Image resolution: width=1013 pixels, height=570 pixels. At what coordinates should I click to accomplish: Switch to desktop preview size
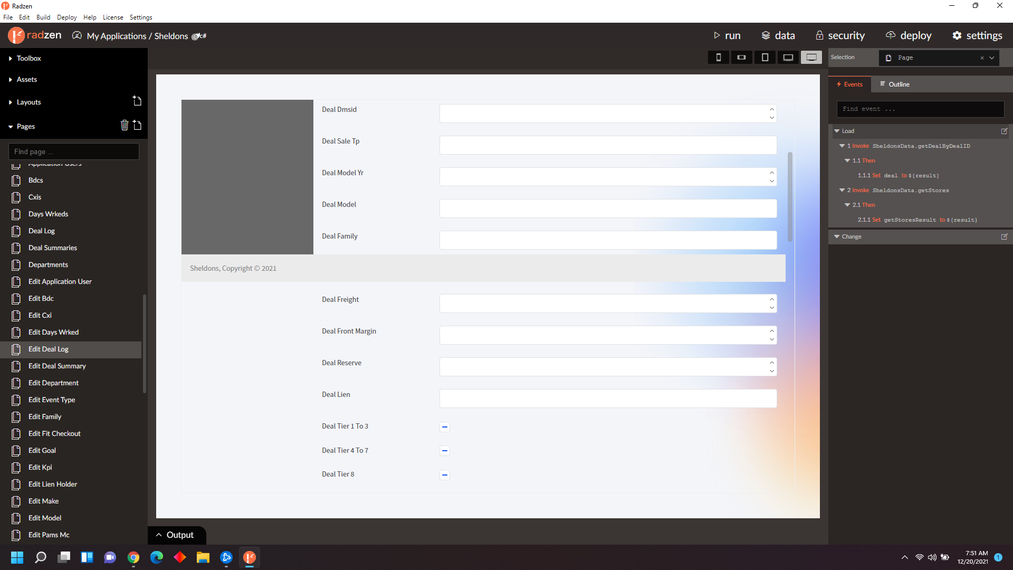tap(811, 57)
